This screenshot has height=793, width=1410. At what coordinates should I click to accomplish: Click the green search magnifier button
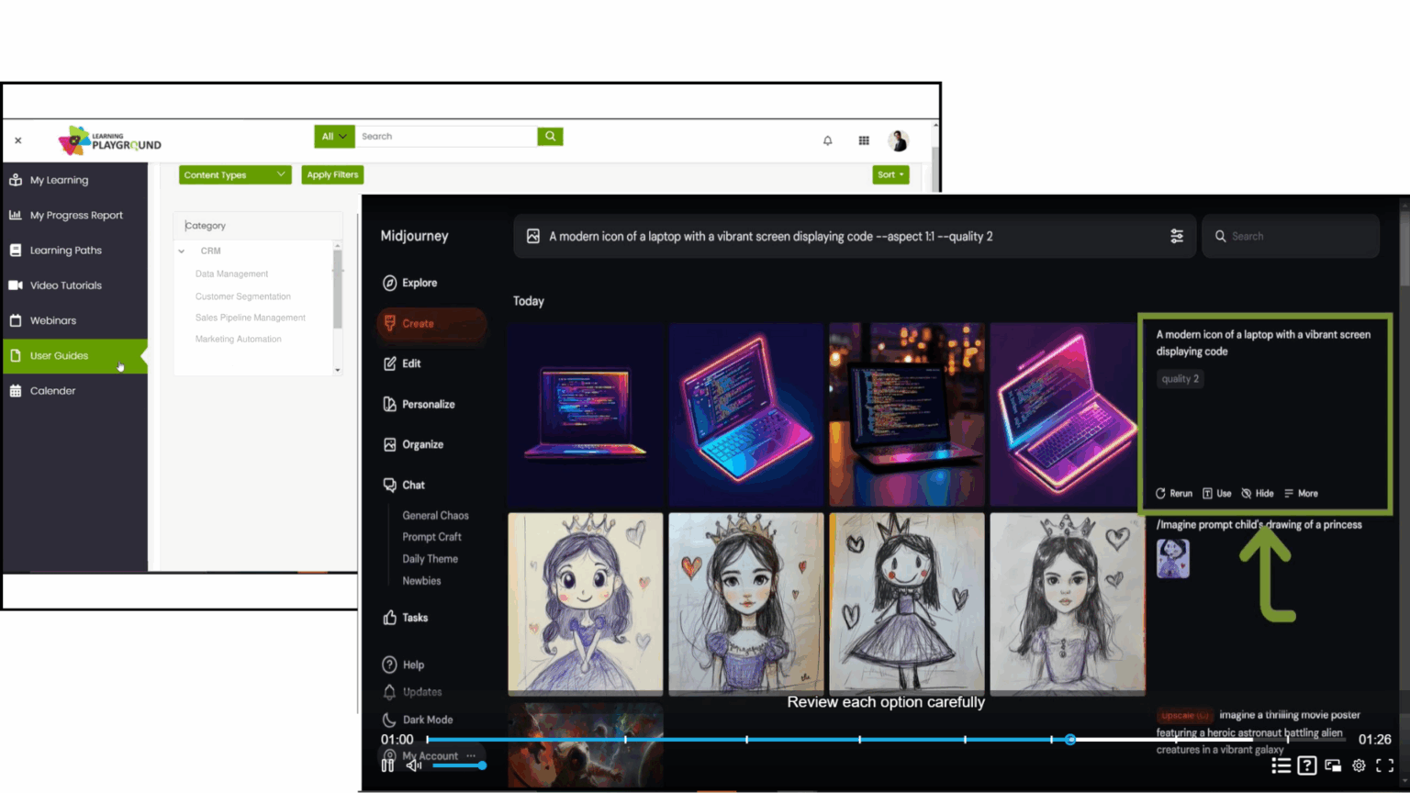coord(550,136)
